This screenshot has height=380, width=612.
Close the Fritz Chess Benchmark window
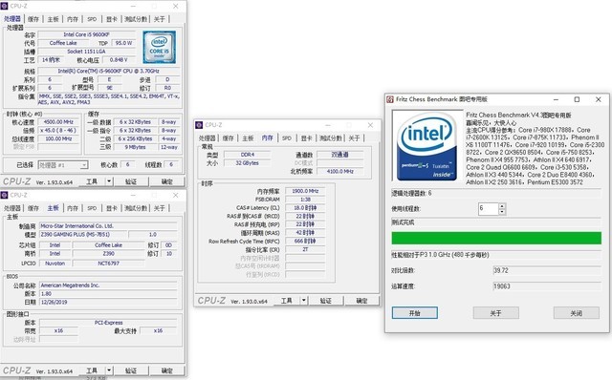click(x=598, y=99)
